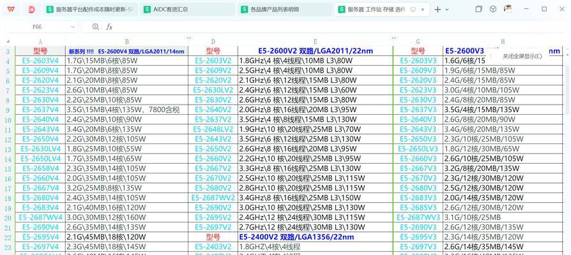Select cell 3.4GHz\8 核\16线程\25MB L3\150W
571x255 pixels.
[316, 198]
